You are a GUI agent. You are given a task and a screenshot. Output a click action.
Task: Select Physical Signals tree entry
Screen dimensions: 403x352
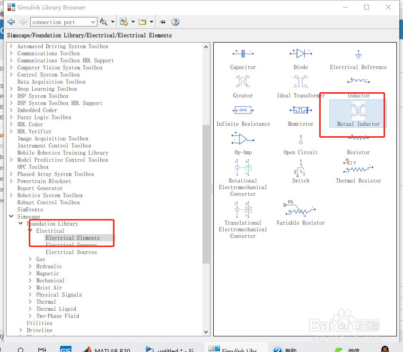point(59,295)
